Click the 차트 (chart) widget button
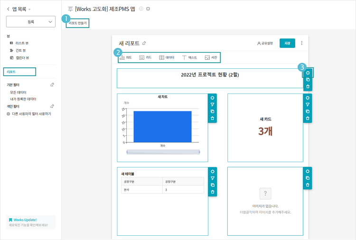 coord(126,57)
